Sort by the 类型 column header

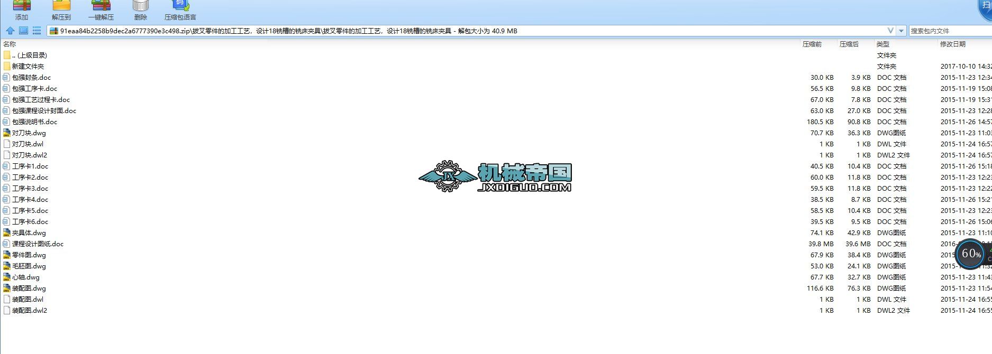(x=883, y=44)
